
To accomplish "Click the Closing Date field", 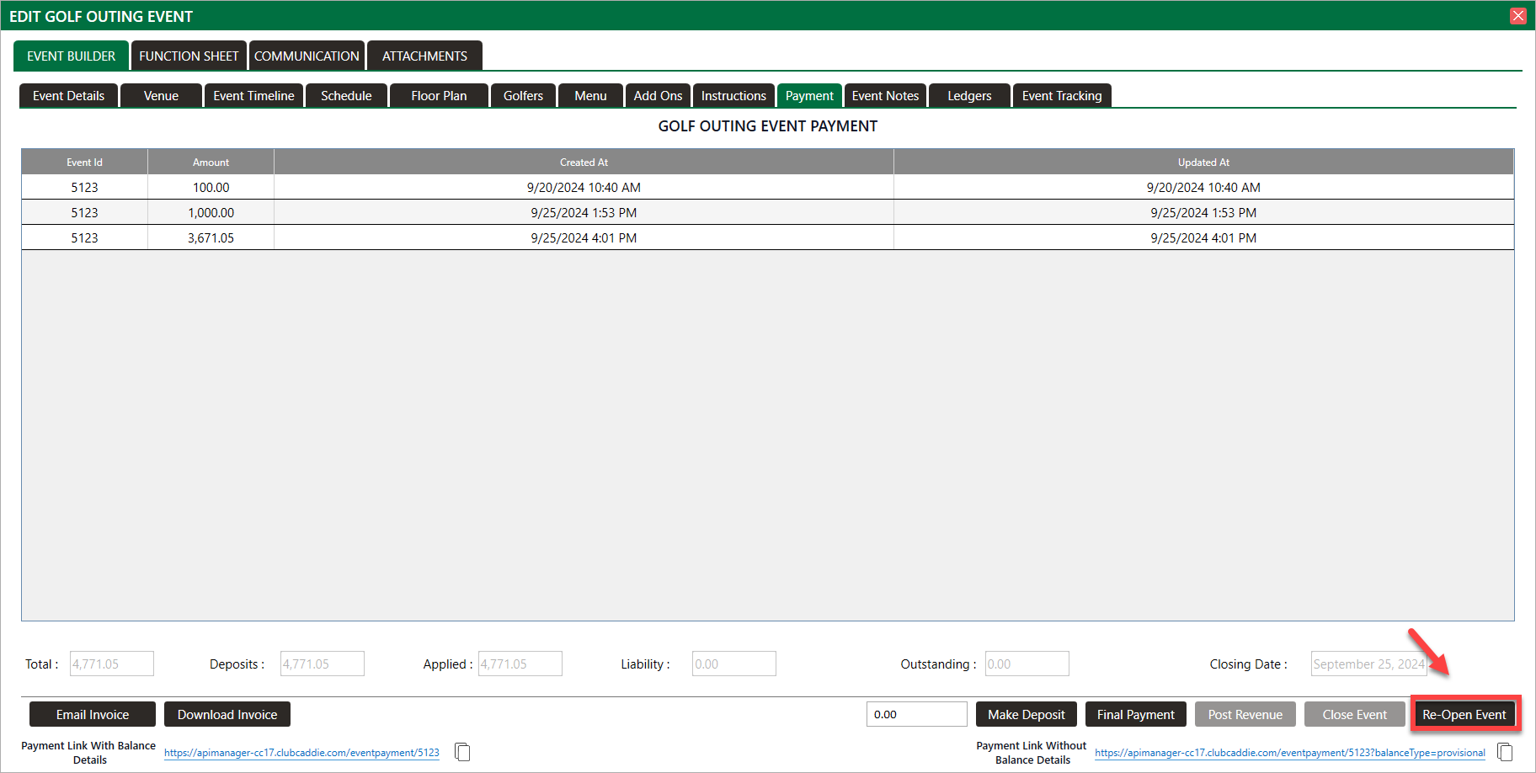I will [x=1369, y=664].
